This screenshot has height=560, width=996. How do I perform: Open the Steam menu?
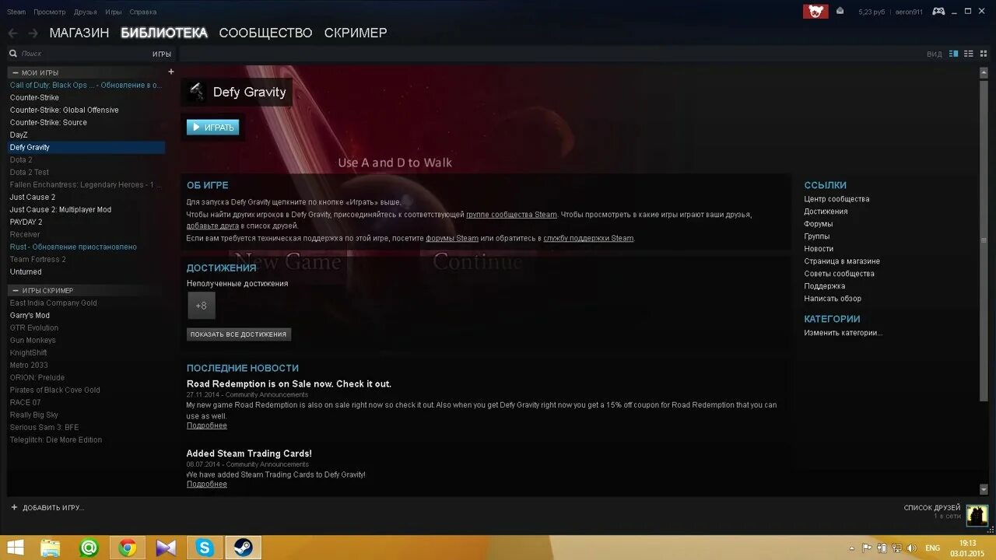coord(16,12)
